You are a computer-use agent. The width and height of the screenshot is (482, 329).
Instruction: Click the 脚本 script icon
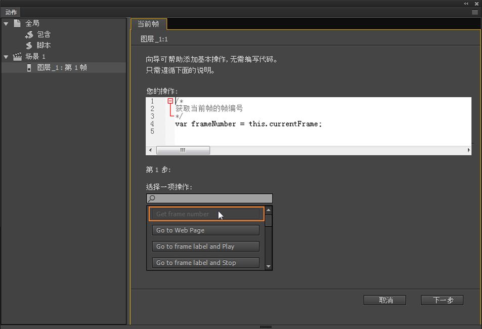[29, 46]
